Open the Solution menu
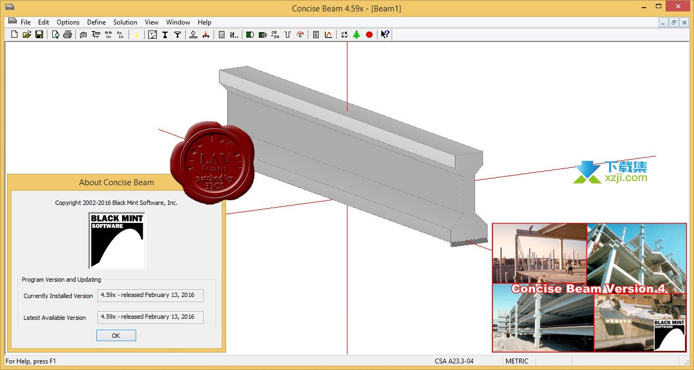This screenshot has height=370, width=694. point(125,22)
